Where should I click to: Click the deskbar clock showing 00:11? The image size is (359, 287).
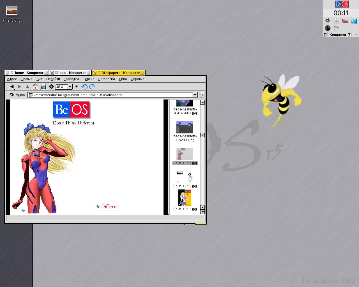coord(341,13)
